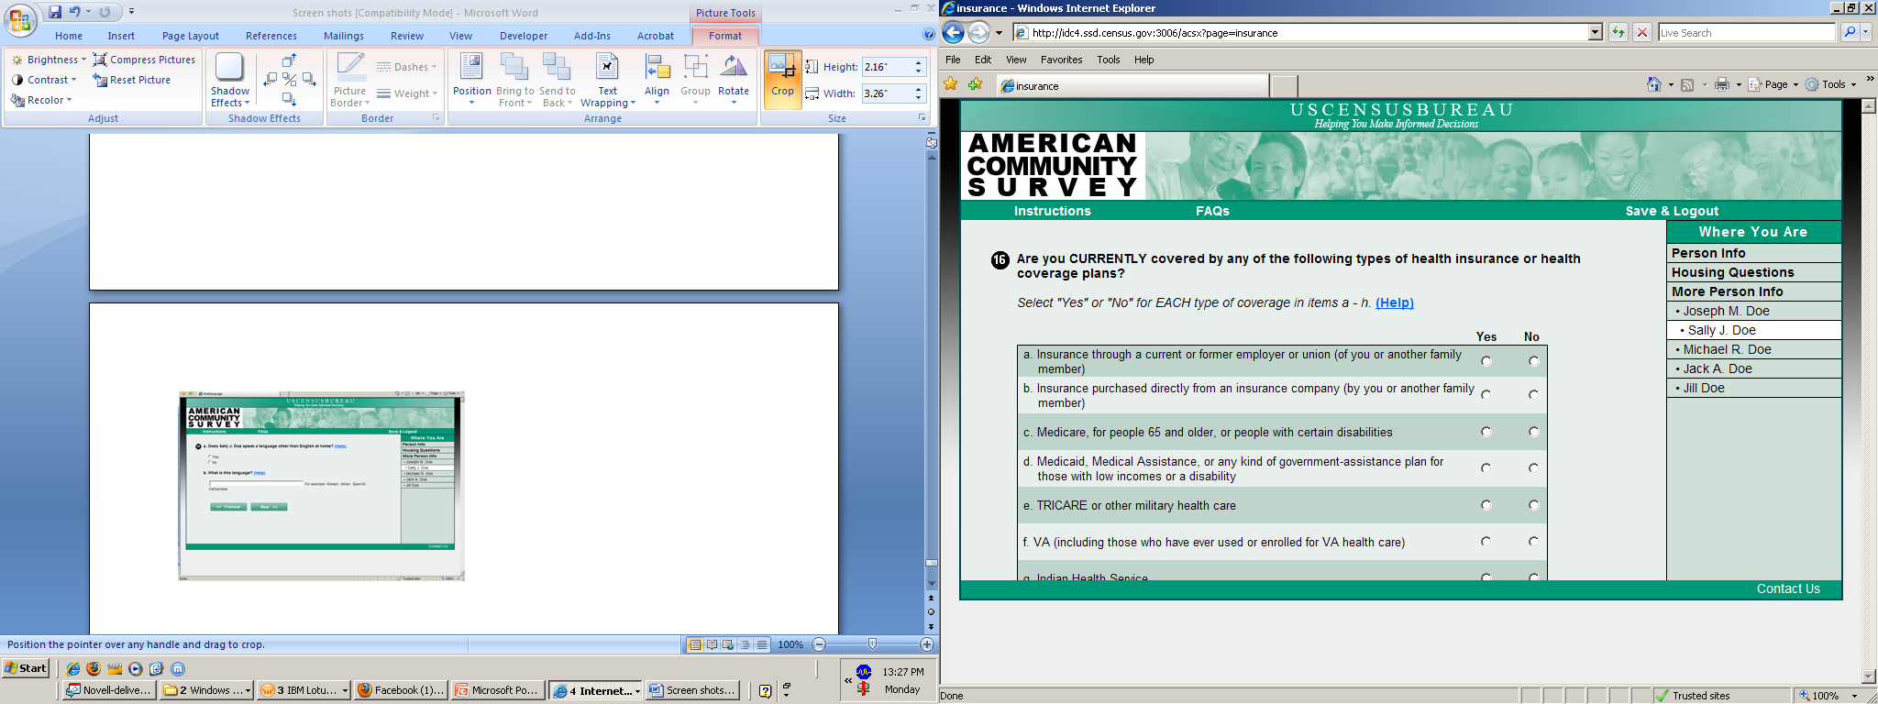Select Yes for VA health care (f)
This screenshot has width=1878, height=704.
pyautogui.click(x=1486, y=542)
